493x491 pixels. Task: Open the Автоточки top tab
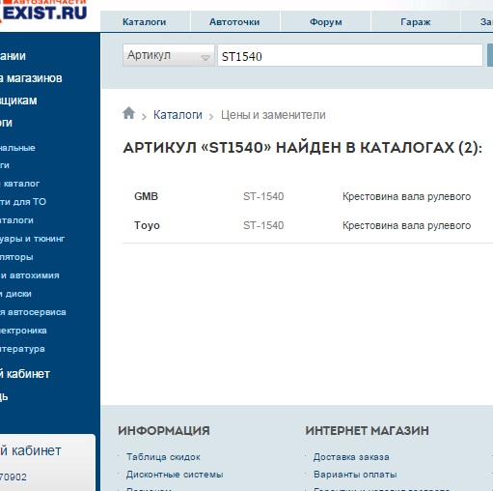click(234, 22)
